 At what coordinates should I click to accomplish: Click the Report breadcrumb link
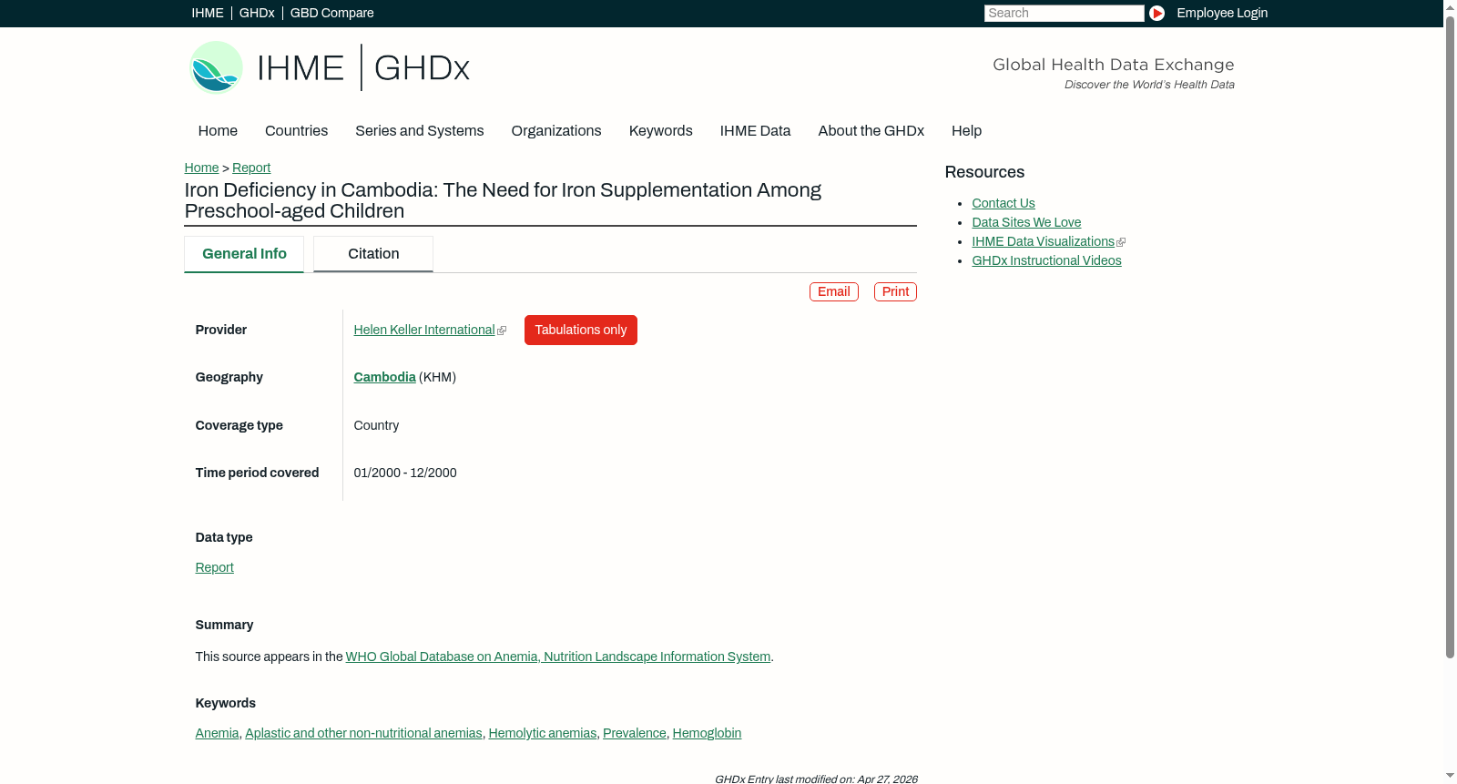pos(251,168)
